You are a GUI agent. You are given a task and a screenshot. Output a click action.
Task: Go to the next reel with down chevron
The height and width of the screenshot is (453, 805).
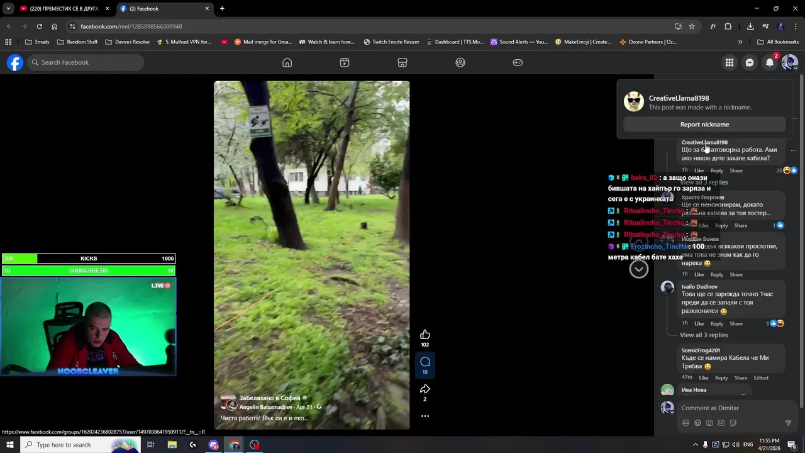[x=639, y=269]
